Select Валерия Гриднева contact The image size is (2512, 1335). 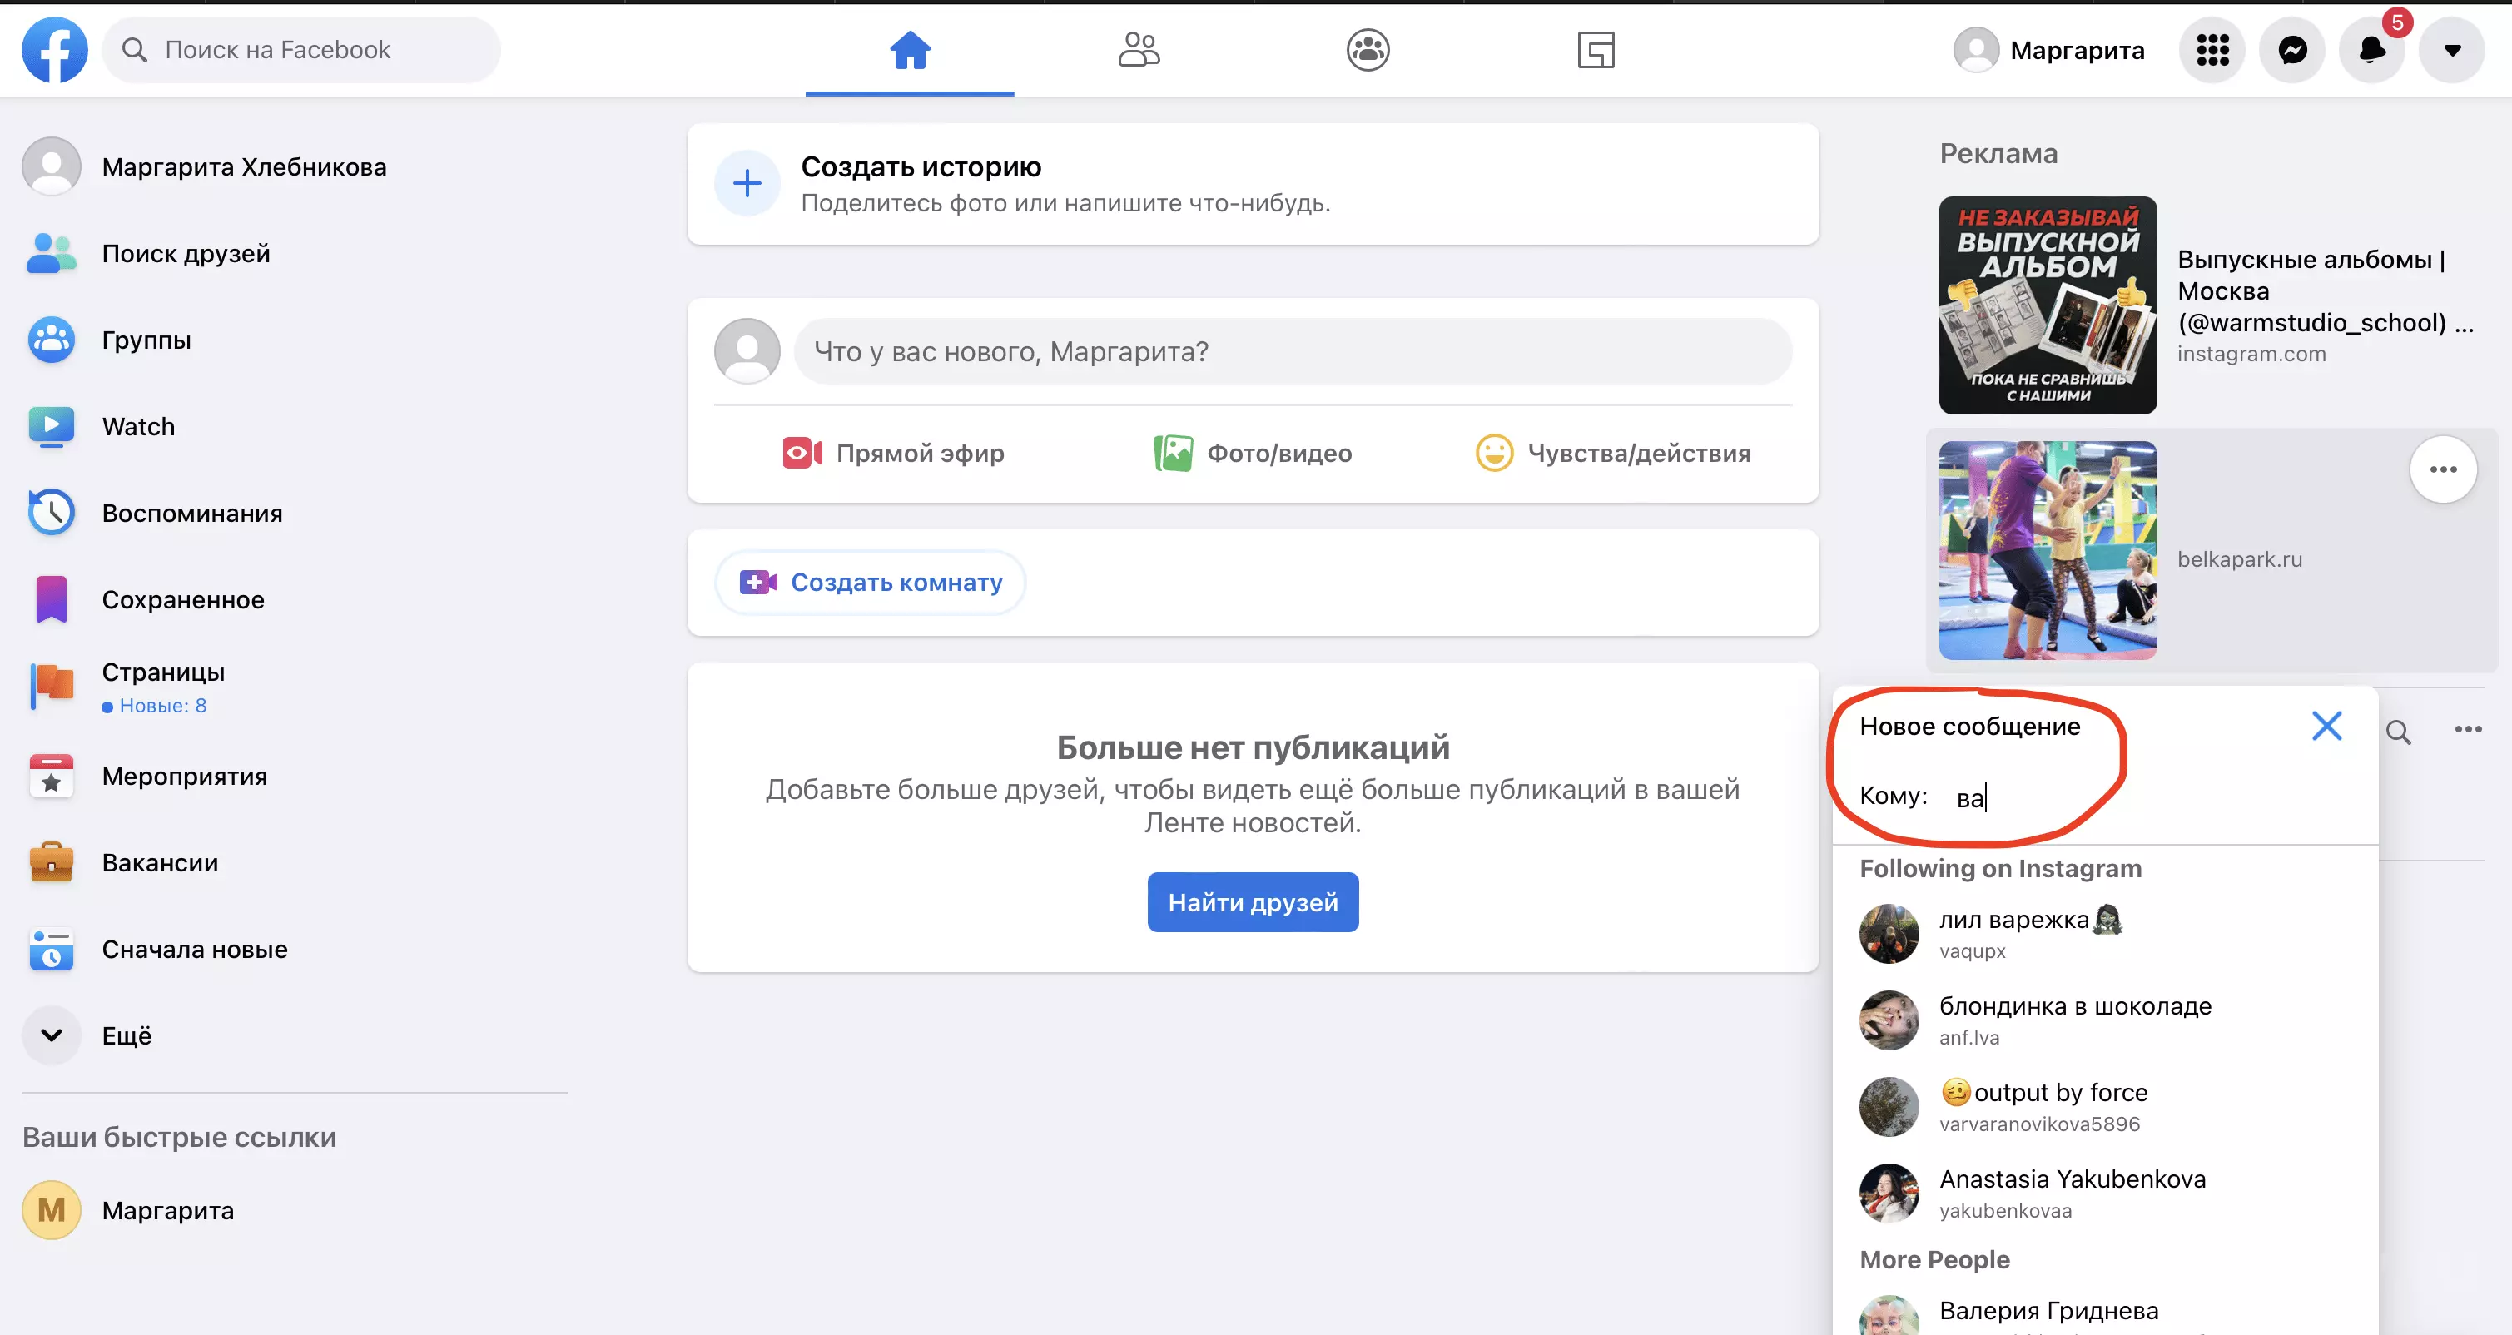2104,1312
